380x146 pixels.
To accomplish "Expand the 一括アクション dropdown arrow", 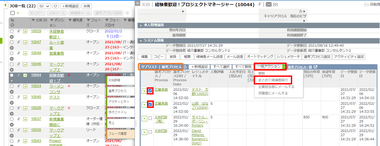I will (x=284, y=67).
